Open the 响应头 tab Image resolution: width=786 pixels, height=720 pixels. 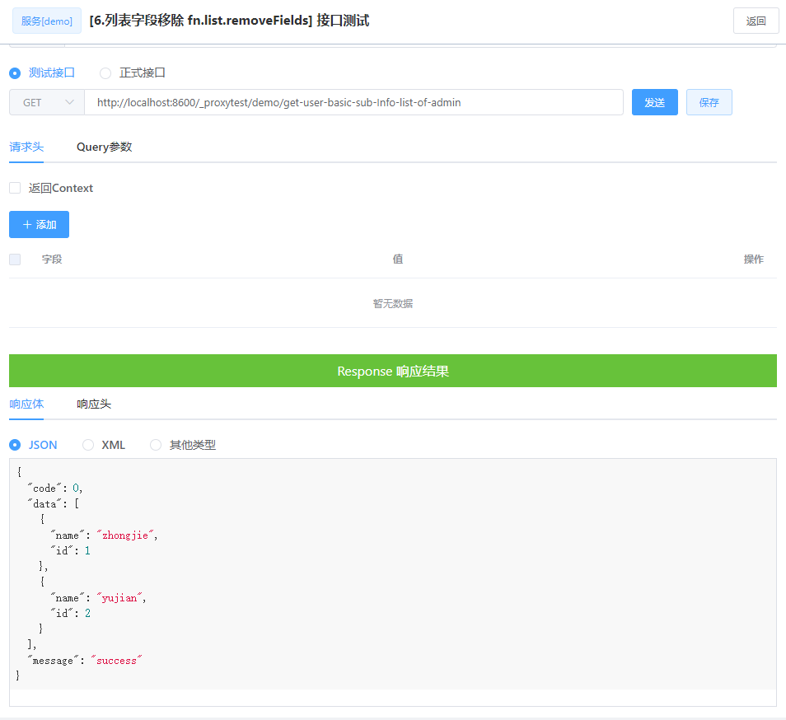point(93,404)
